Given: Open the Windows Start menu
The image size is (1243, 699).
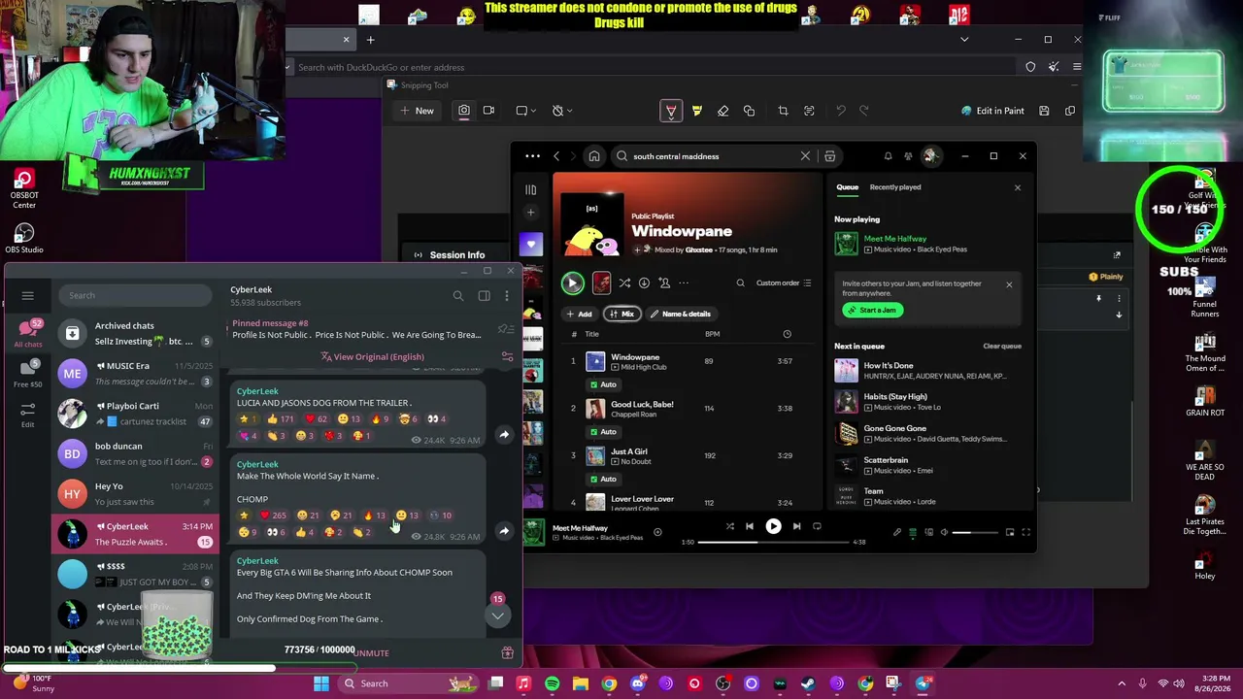Looking at the screenshot, I should [321, 683].
